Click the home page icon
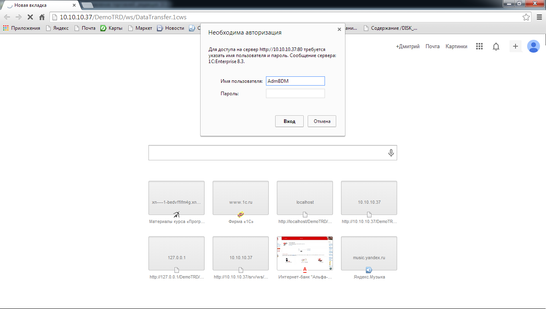This screenshot has width=546, height=309. 42,17
